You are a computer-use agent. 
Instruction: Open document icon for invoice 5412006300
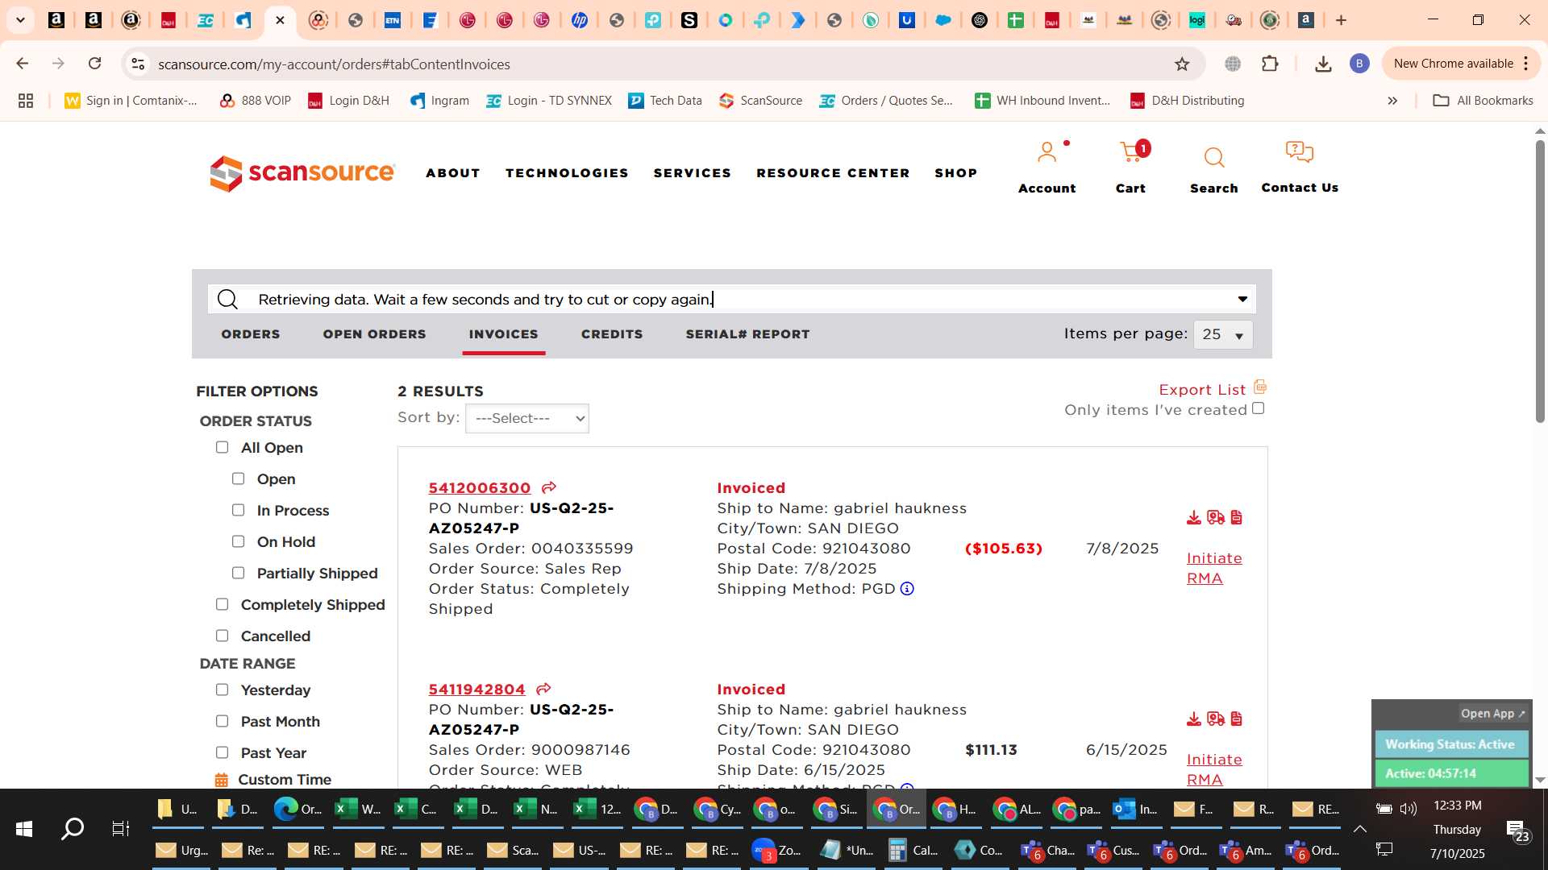(x=1237, y=517)
